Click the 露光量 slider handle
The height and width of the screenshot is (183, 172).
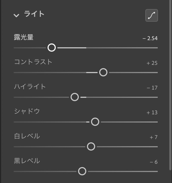pyautogui.click(x=52, y=48)
